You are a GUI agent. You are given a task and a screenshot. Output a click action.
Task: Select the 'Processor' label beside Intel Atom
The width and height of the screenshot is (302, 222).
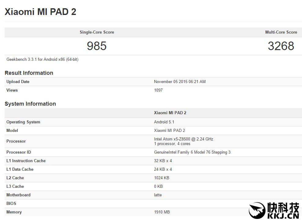tap(16, 141)
